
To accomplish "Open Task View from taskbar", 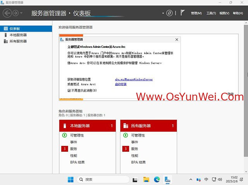I will click(x=135, y=180).
